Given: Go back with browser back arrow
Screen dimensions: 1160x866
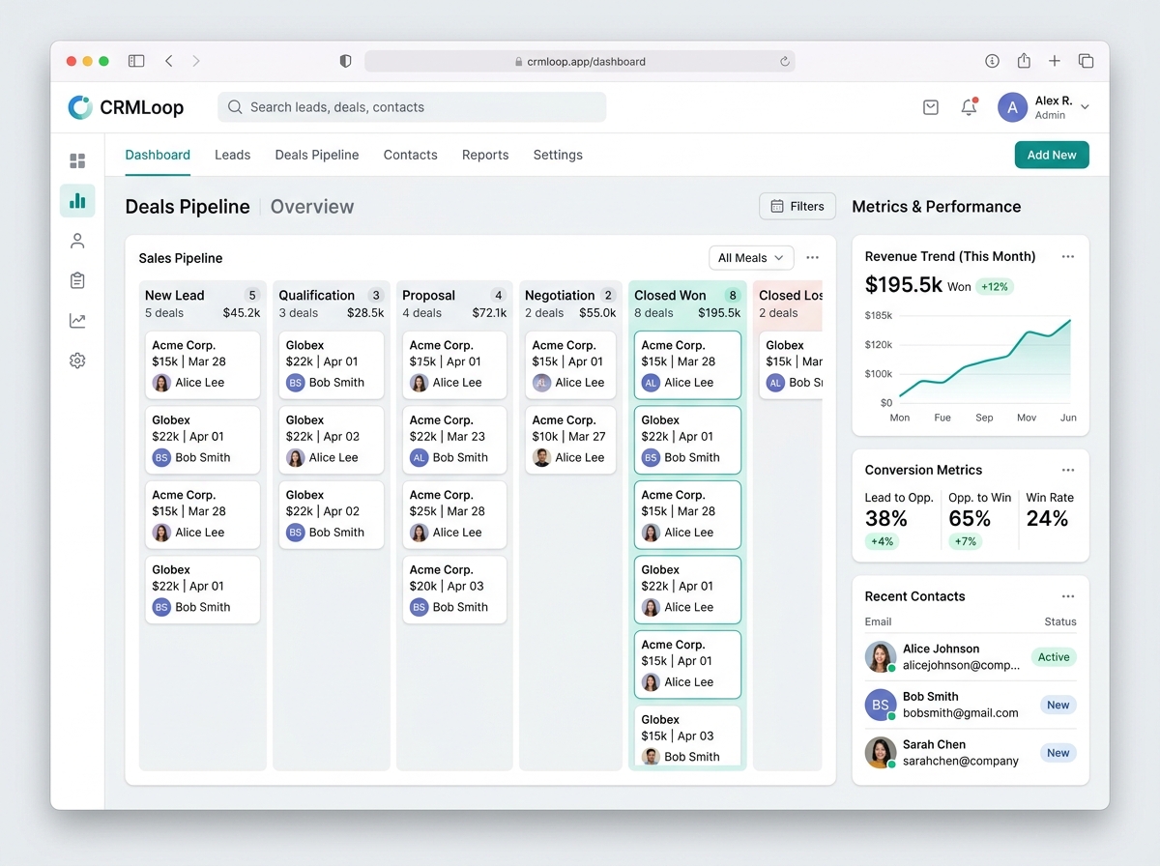Looking at the screenshot, I should click(x=169, y=61).
